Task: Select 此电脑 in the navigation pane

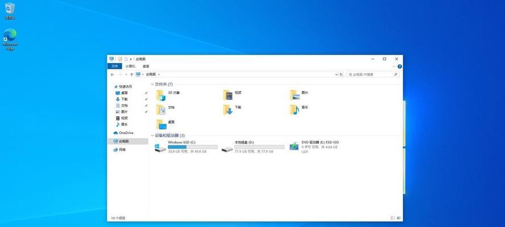Action: click(128, 141)
